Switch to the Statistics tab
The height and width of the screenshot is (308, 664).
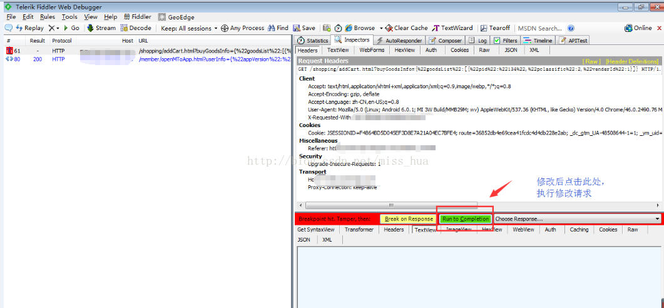(x=313, y=40)
